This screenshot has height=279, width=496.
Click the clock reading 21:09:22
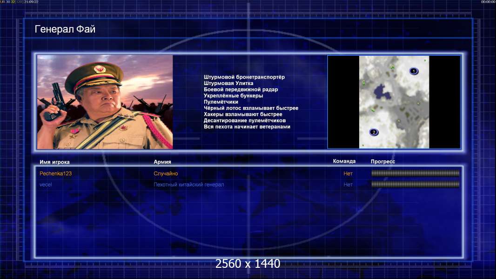click(x=31, y=2)
